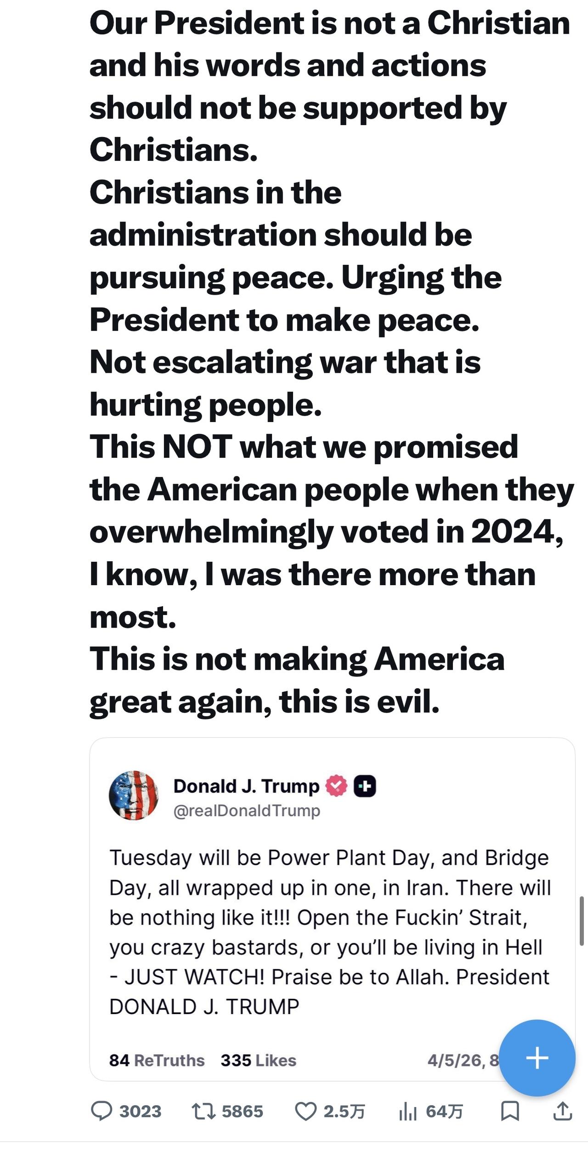Click the 3023 replies count
The height and width of the screenshot is (1152, 588).
click(140, 1112)
